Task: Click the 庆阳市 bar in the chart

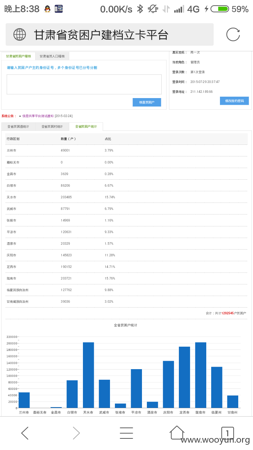Action: point(168,385)
